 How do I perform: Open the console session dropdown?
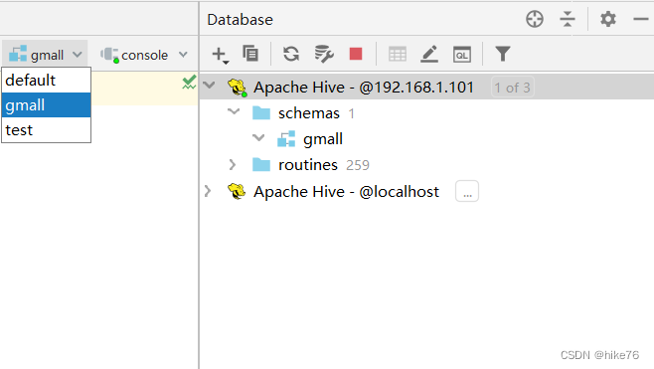(143, 55)
